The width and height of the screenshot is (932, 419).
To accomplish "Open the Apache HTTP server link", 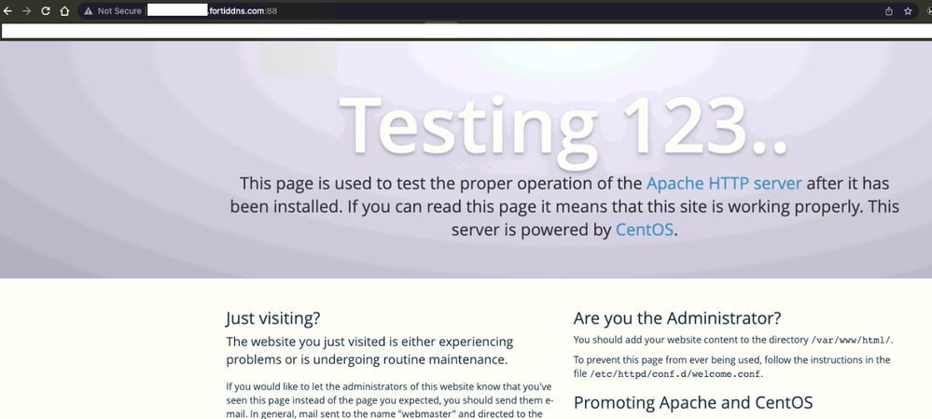I will pos(724,183).
